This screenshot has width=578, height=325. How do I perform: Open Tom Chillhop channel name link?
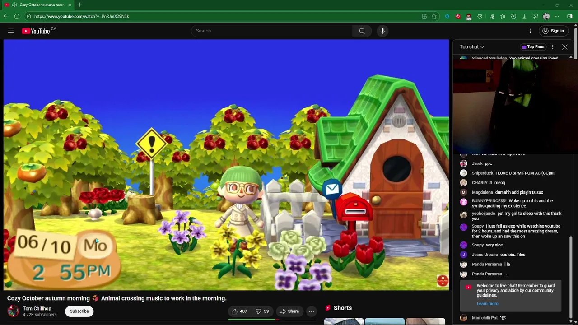37,309
